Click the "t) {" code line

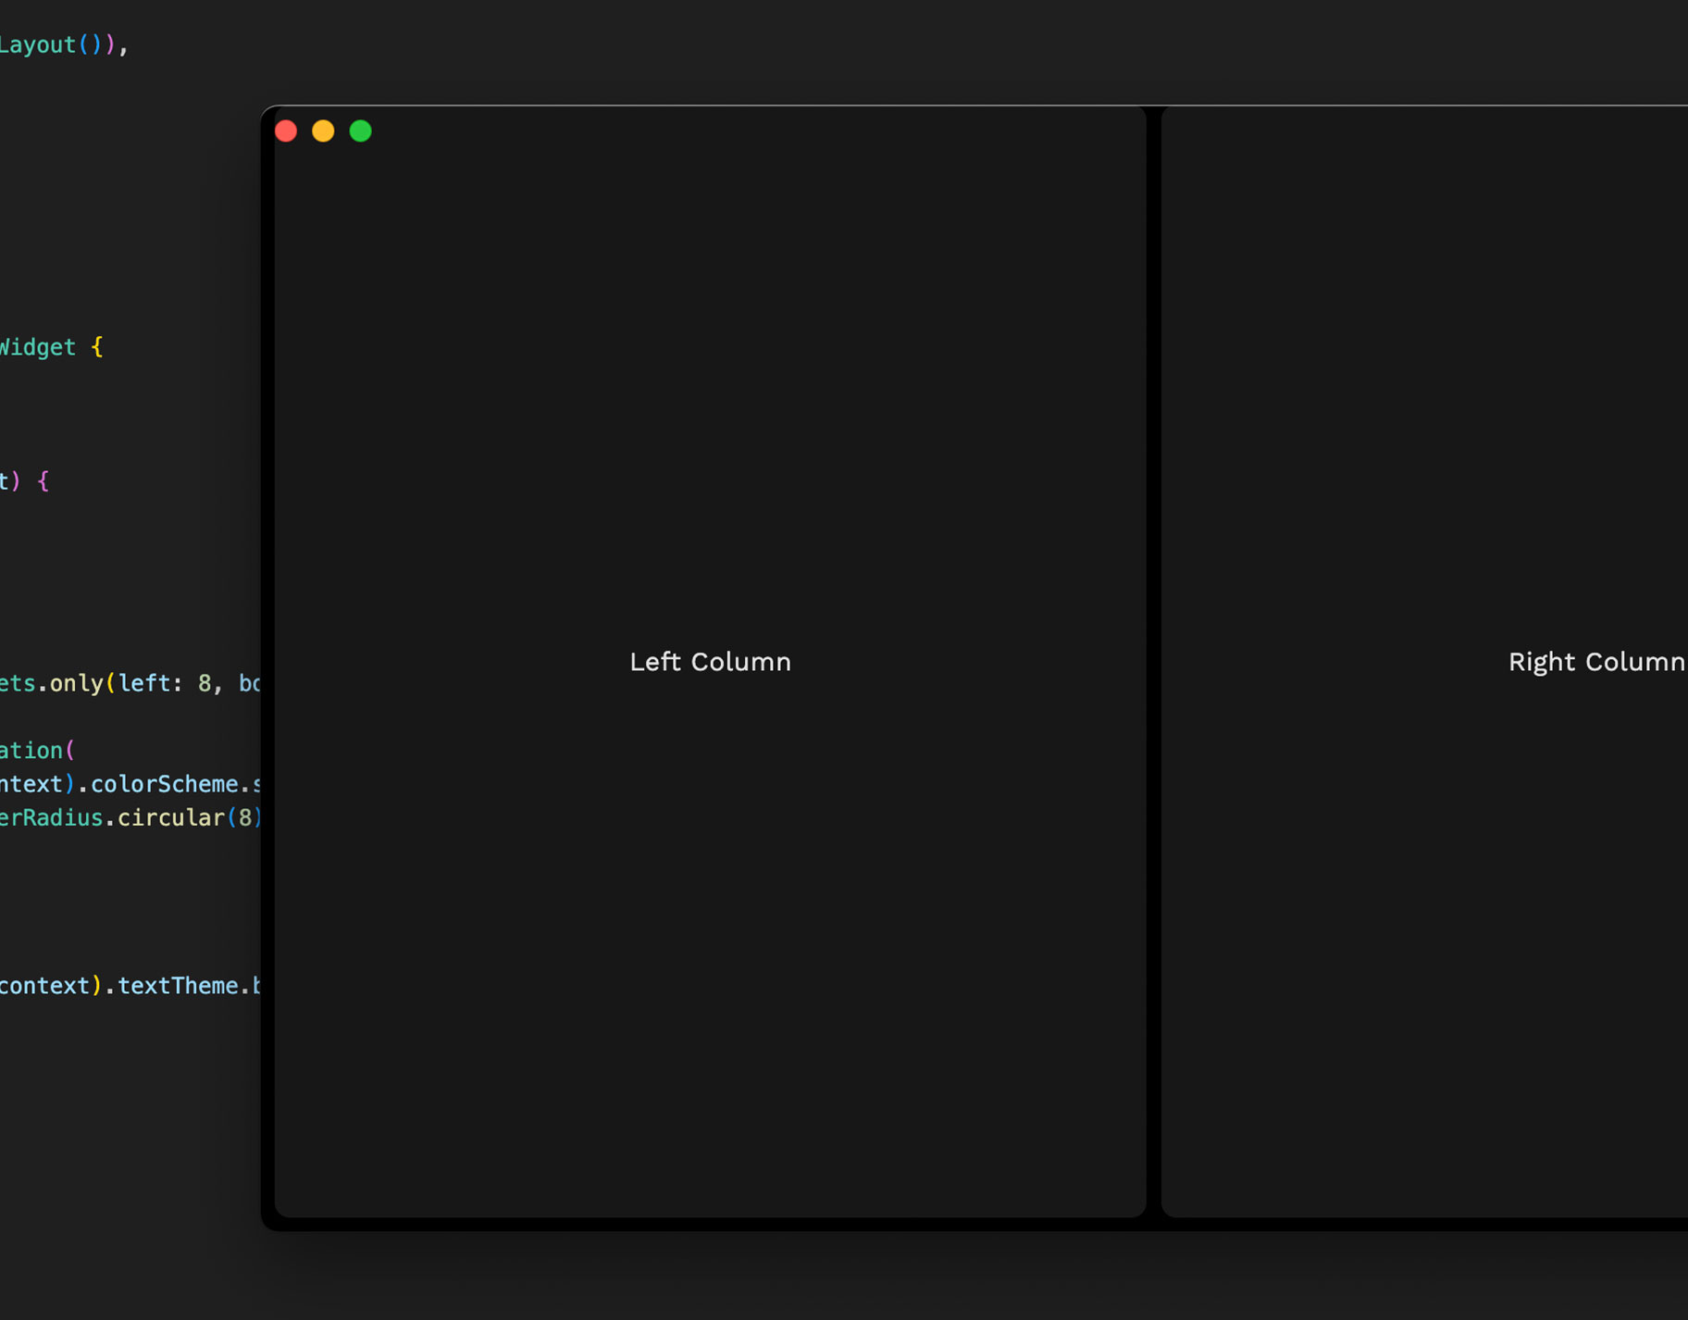[x=24, y=481]
